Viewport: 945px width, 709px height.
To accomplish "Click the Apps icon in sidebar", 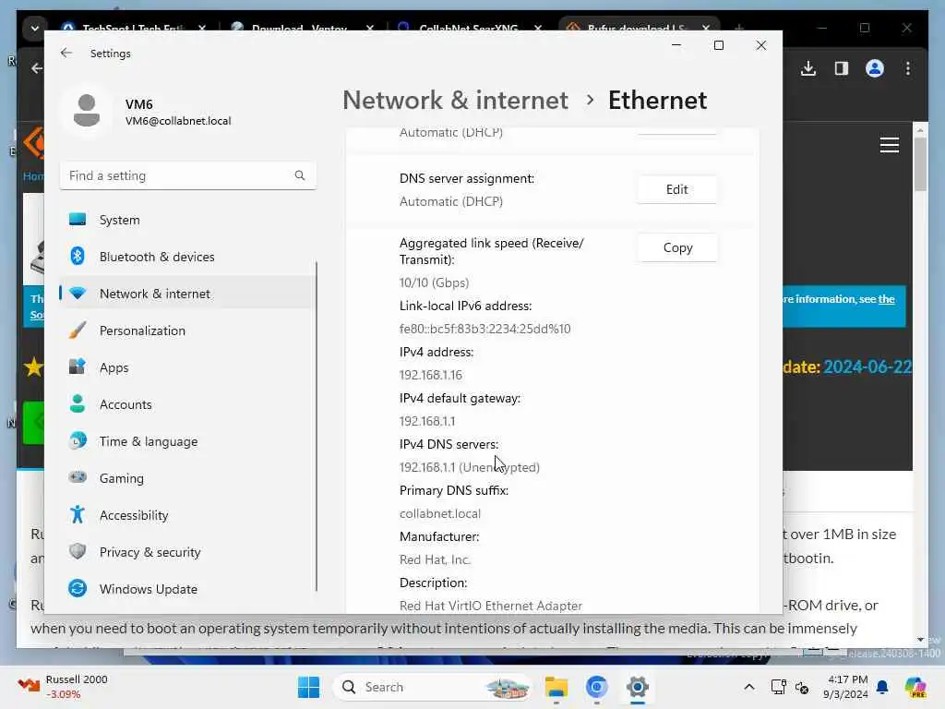I will [x=78, y=367].
